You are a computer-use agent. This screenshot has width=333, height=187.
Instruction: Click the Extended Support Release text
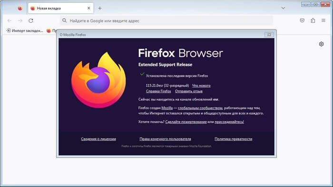pyautogui.click(x=165, y=65)
